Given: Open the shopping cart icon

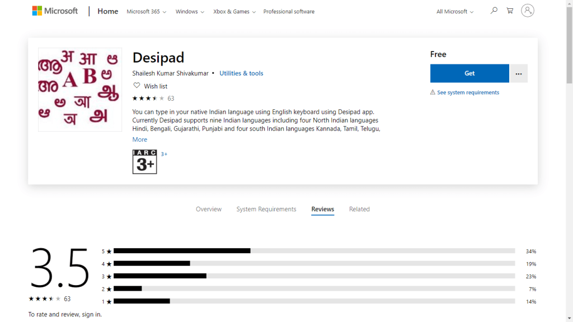Looking at the screenshot, I should (510, 11).
